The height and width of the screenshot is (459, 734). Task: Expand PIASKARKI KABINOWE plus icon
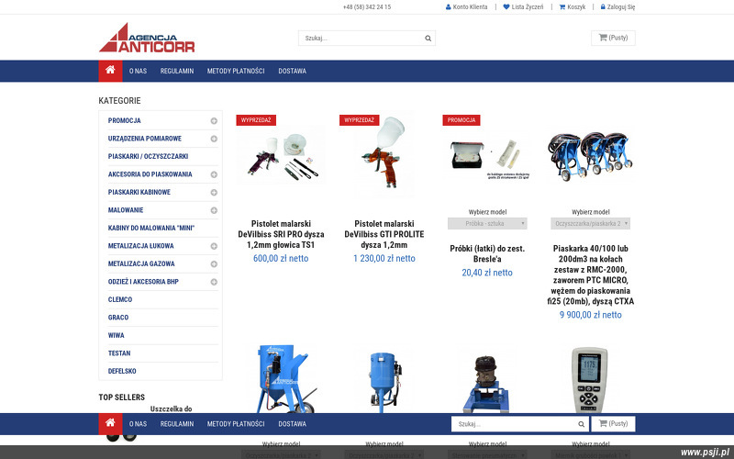[214, 193]
